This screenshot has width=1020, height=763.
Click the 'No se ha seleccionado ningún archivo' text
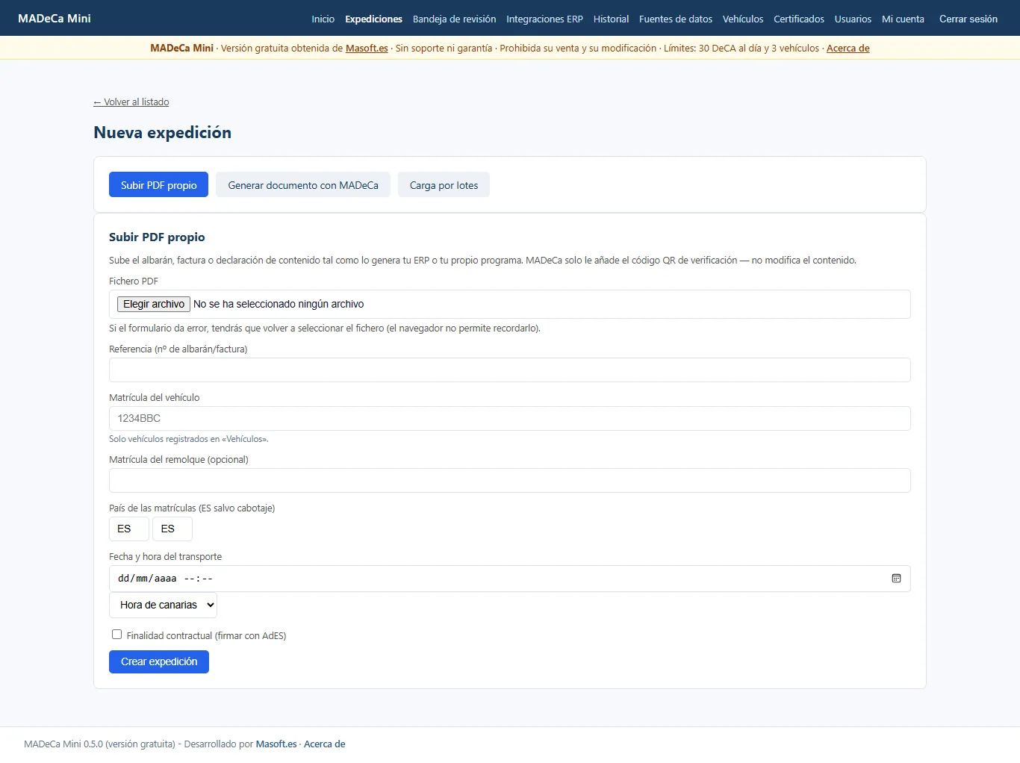(x=279, y=304)
